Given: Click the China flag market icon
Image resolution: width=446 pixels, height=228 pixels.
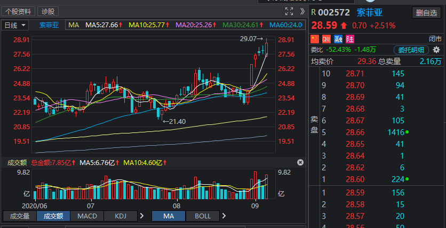Looking at the screenshot, I should coord(315,38).
